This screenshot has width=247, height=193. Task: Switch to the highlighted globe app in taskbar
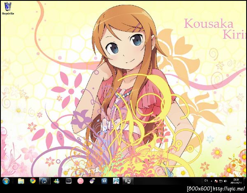click(x=45, y=181)
